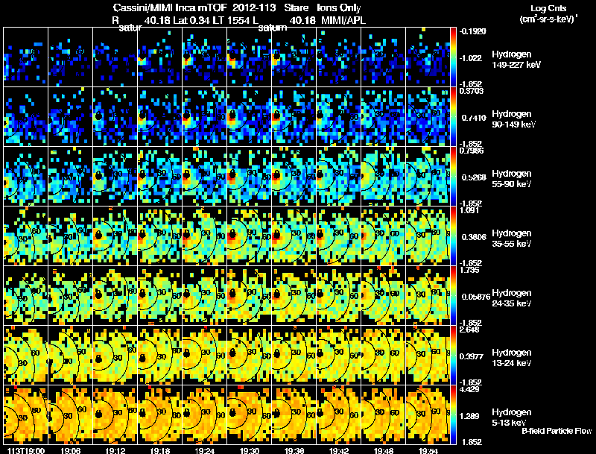Open the 90-149 keV image panel at 19:48
This screenshot has height=454, width=596.
(x=384, y=117)
